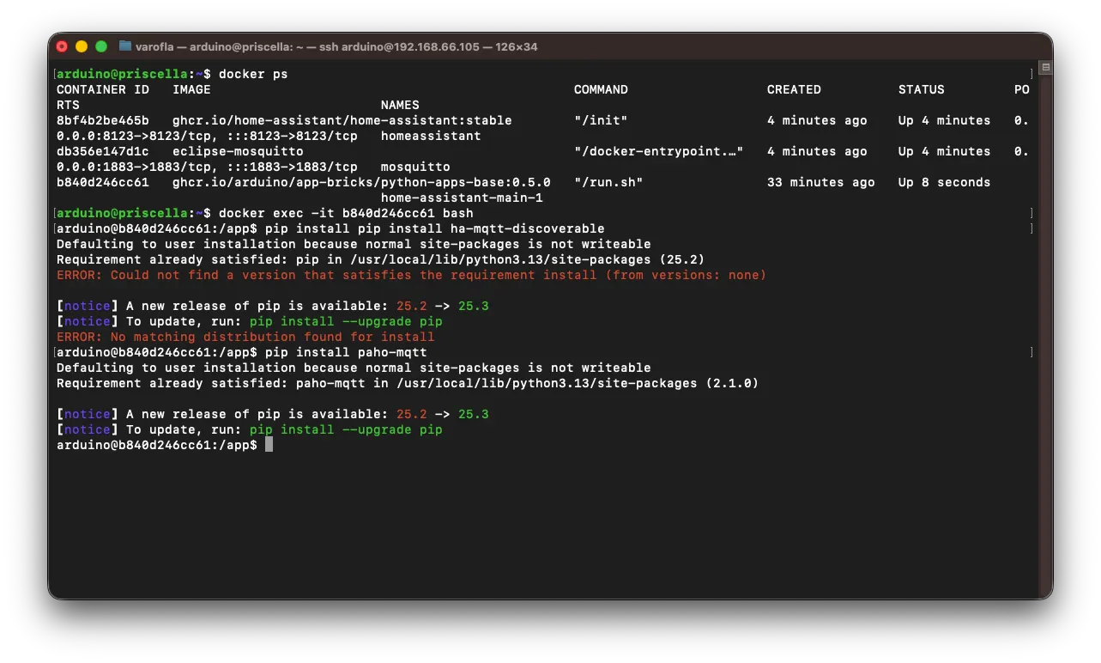Screen dimensions: 1101x663
Task: Click image 'ghcr.io/home-assistant/home-assistant:stable'
Action: coord(342,120)
